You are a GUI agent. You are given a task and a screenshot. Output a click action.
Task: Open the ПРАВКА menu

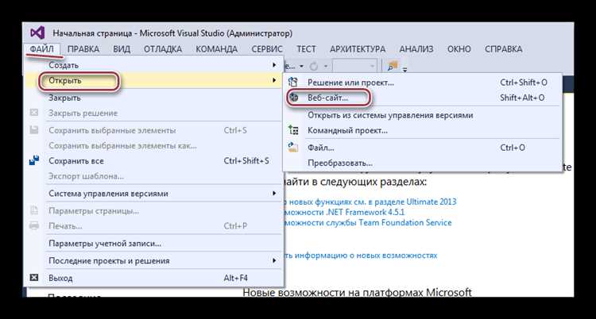pyautogui.click(x=83, y=49)
